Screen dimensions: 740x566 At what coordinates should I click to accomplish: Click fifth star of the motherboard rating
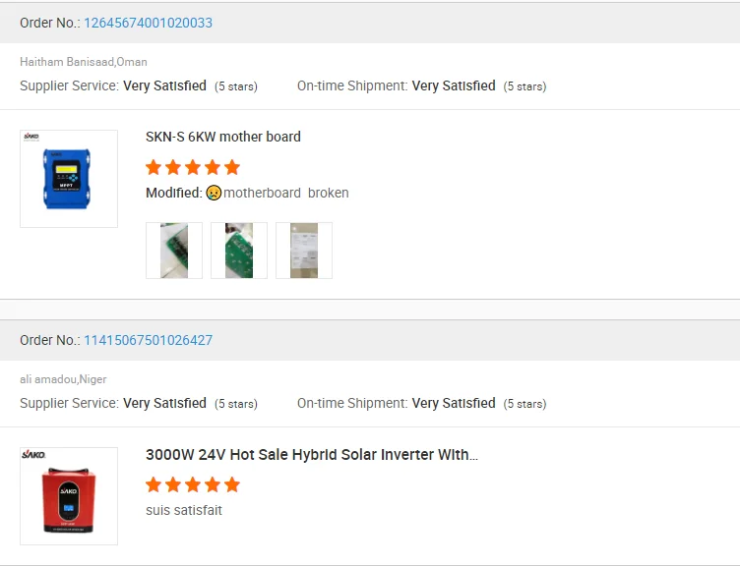tap(232, 167)
